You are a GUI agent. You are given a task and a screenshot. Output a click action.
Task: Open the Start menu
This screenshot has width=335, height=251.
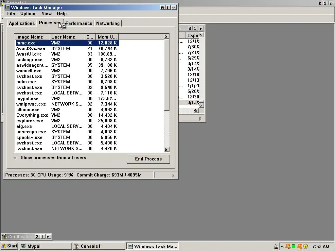pos(9,246)
